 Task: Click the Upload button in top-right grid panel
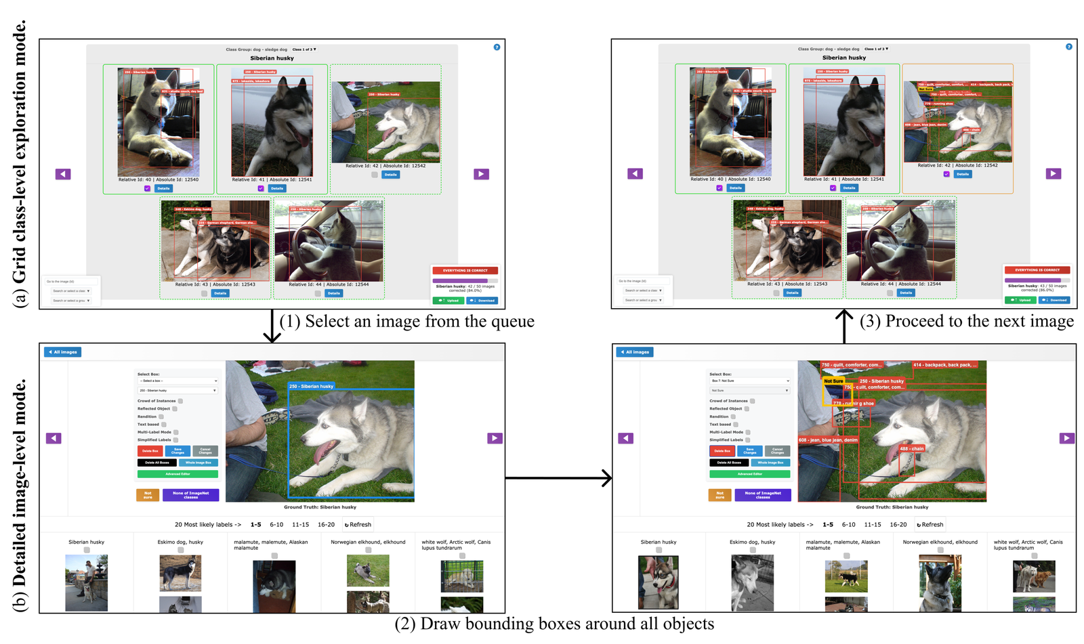[1020, 300]
